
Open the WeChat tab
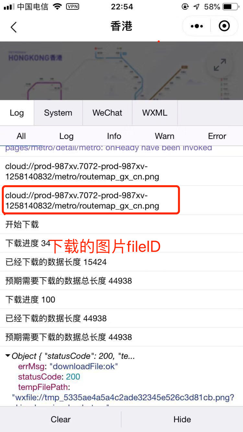(107, 113)
